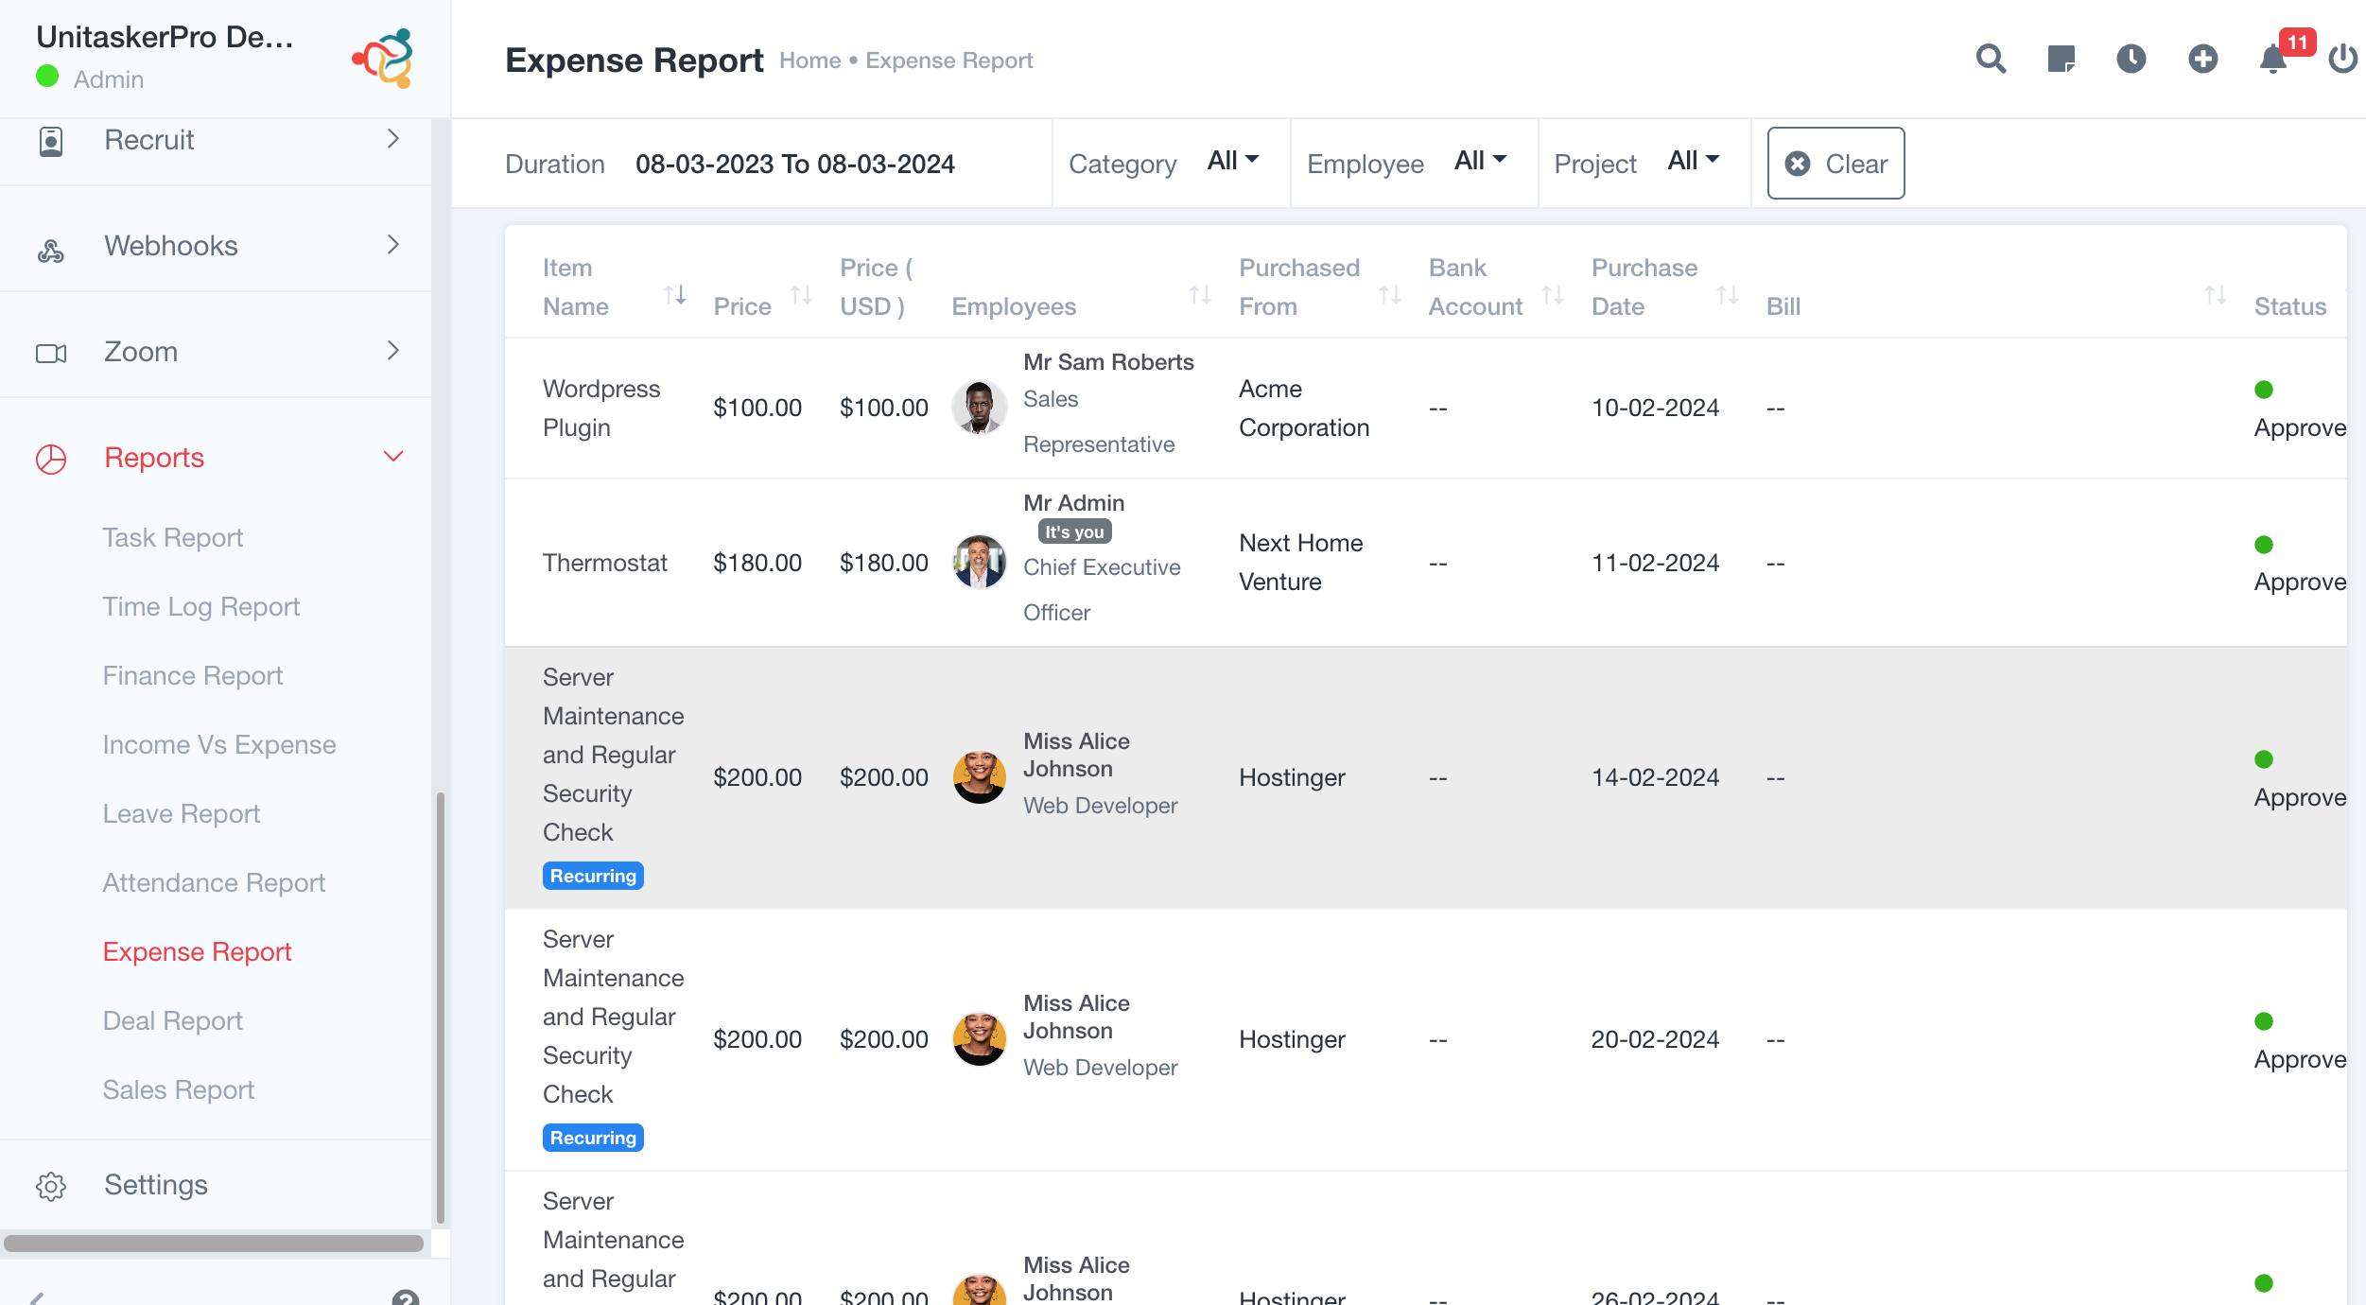Viewport: 2366px width, 1305px height.
Task: Open Mr Admin employee link
Action: click(1074, 503)
